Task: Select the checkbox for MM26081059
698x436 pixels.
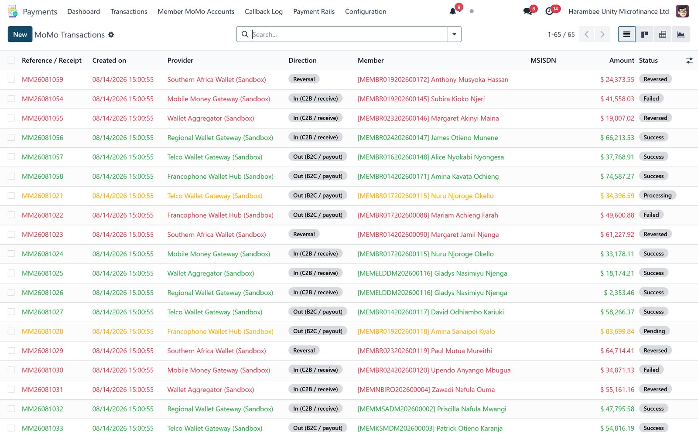Action: [11, 79]
